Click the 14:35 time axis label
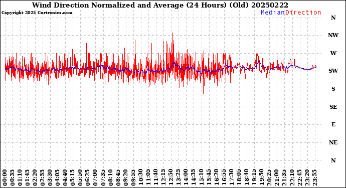 pos(193,177)
